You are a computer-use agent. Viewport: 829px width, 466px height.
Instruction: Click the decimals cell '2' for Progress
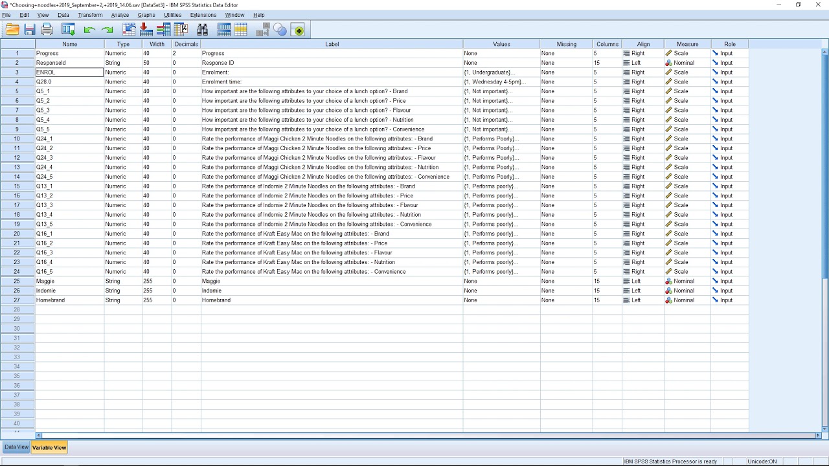(186, 53)
